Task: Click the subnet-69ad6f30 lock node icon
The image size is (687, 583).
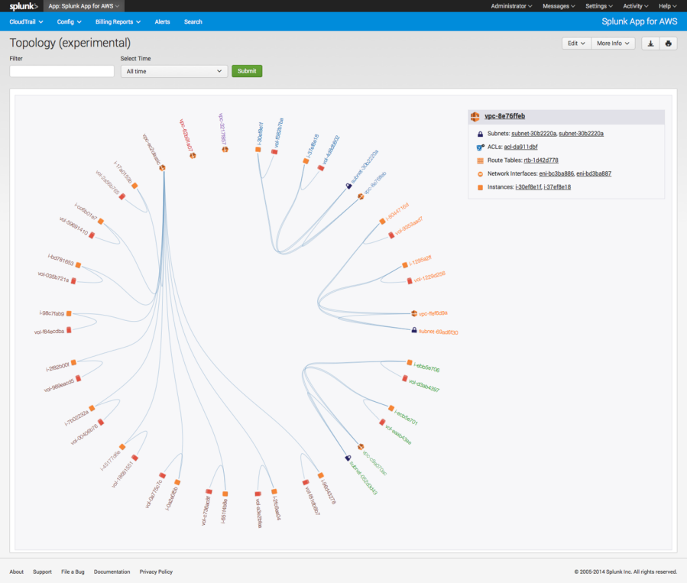Action: 413,330
